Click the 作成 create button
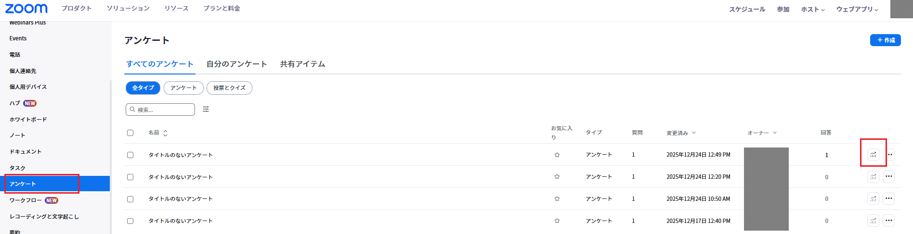 (x=885, y=40)
